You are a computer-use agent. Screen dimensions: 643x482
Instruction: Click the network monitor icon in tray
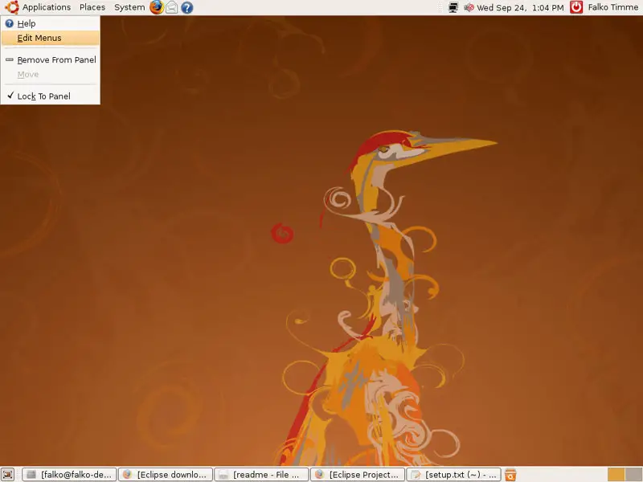click(453, 7)
